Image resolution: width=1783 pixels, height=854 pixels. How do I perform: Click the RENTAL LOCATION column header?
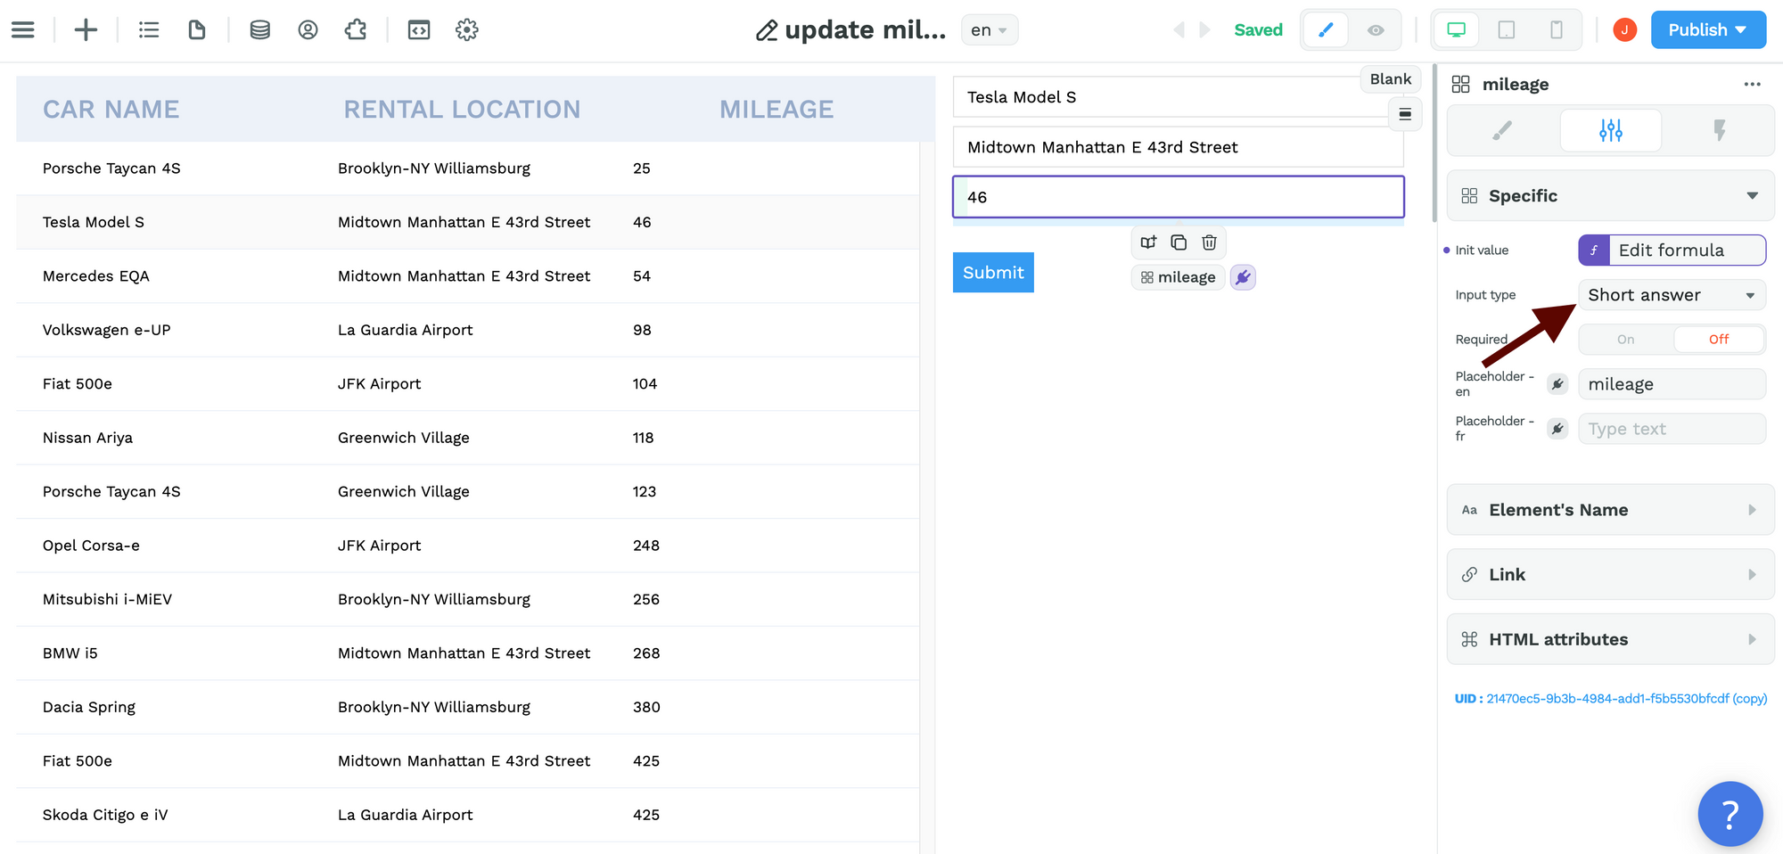click(462, 109)
